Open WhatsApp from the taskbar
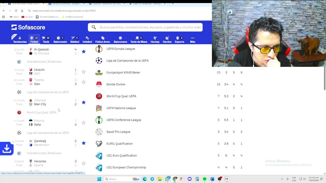 tap(167, 179)
